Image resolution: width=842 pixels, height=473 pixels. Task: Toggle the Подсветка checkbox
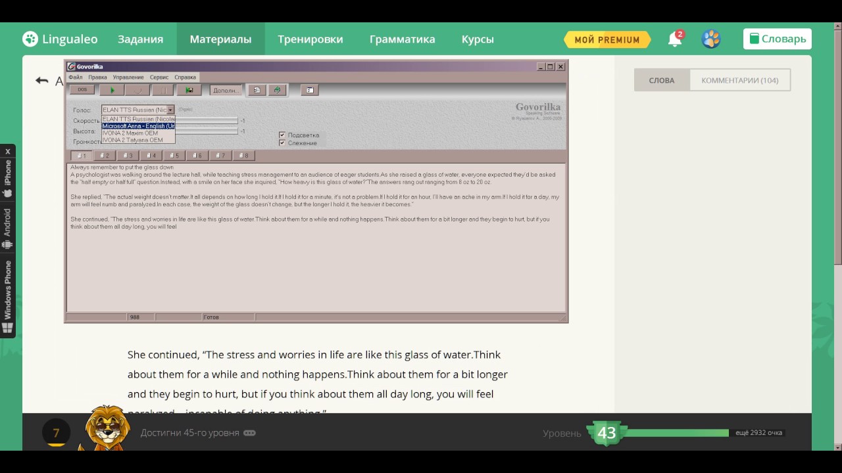pyautogui.click(x=282, y=135)
